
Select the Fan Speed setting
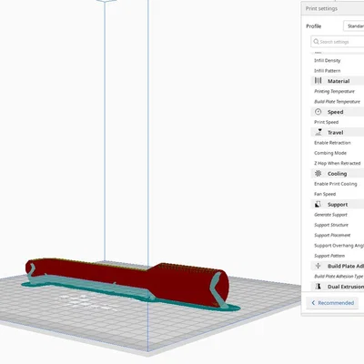point(325,194)
